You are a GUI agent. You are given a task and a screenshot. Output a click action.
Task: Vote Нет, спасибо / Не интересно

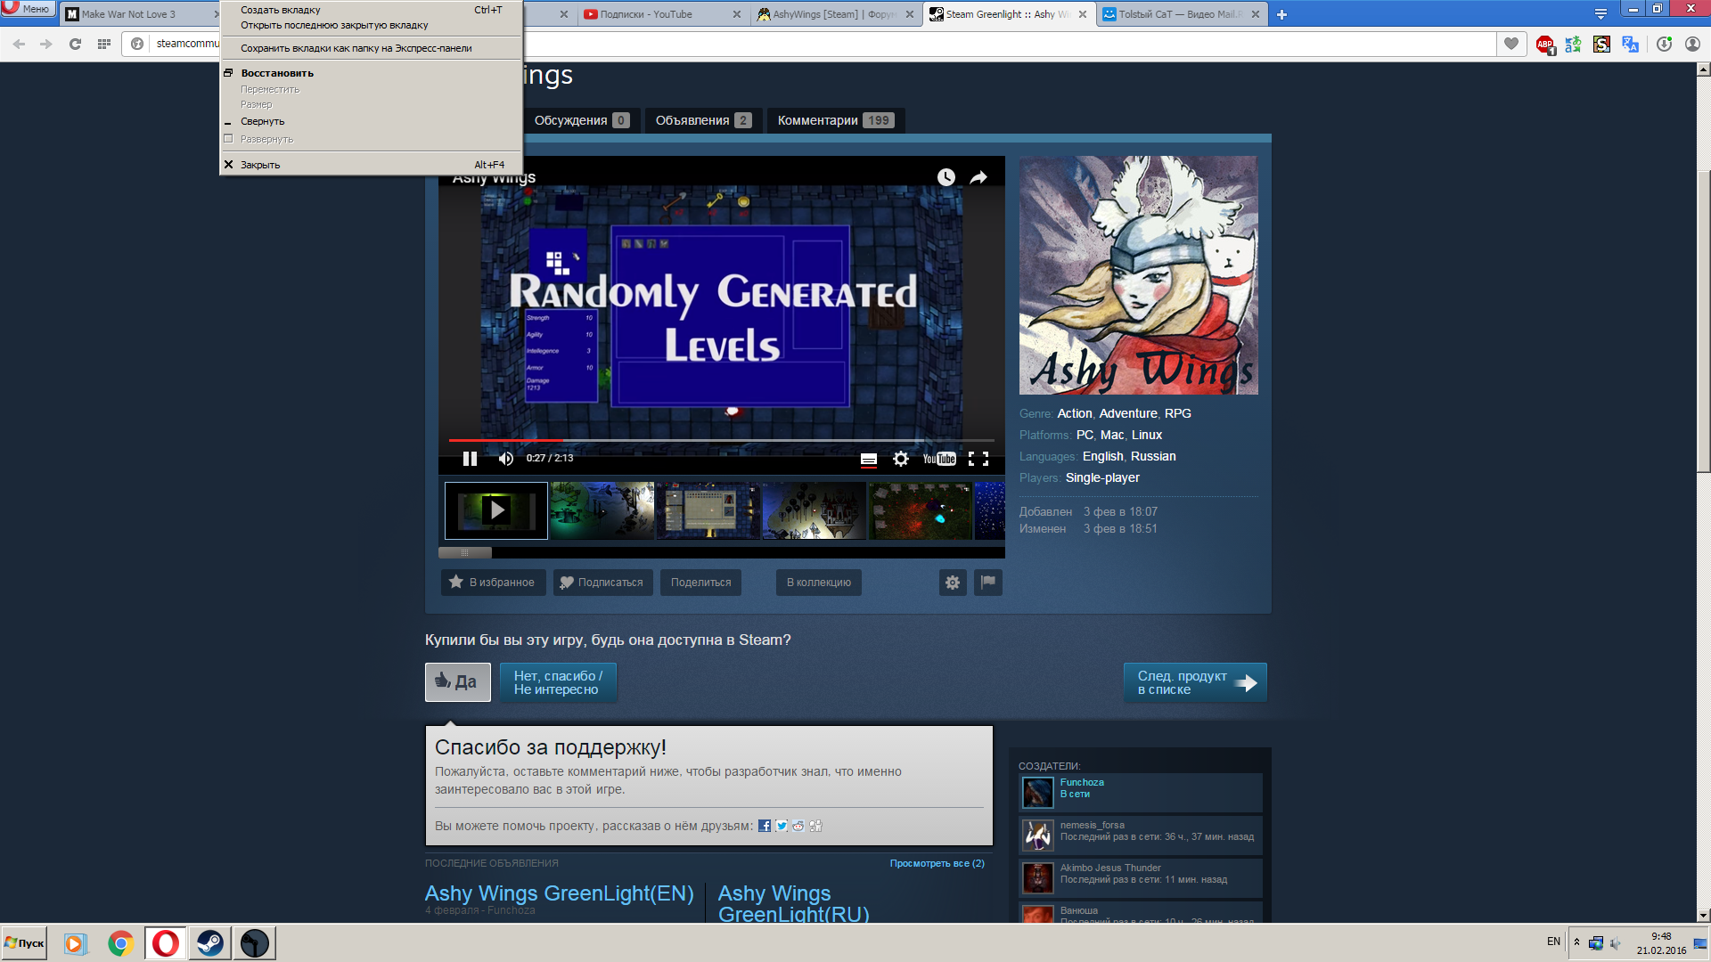click(x=559, y=682)
